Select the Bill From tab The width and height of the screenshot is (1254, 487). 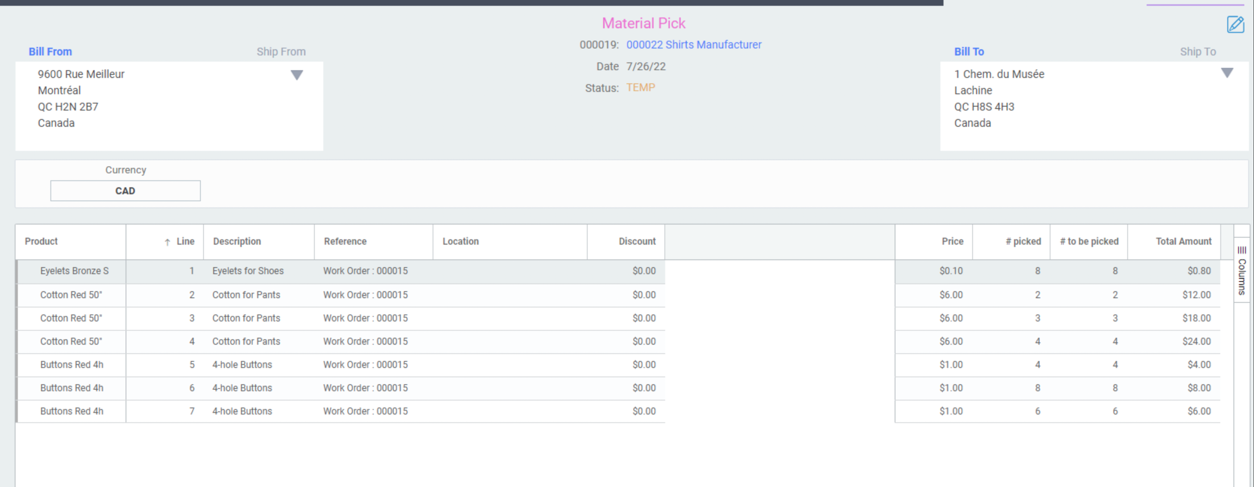[50, 52]
